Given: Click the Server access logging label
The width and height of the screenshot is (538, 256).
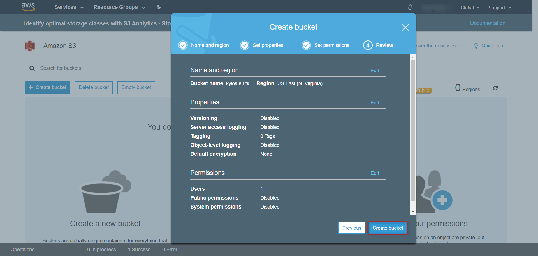Looking at the screenshot, I should [218, 127].
